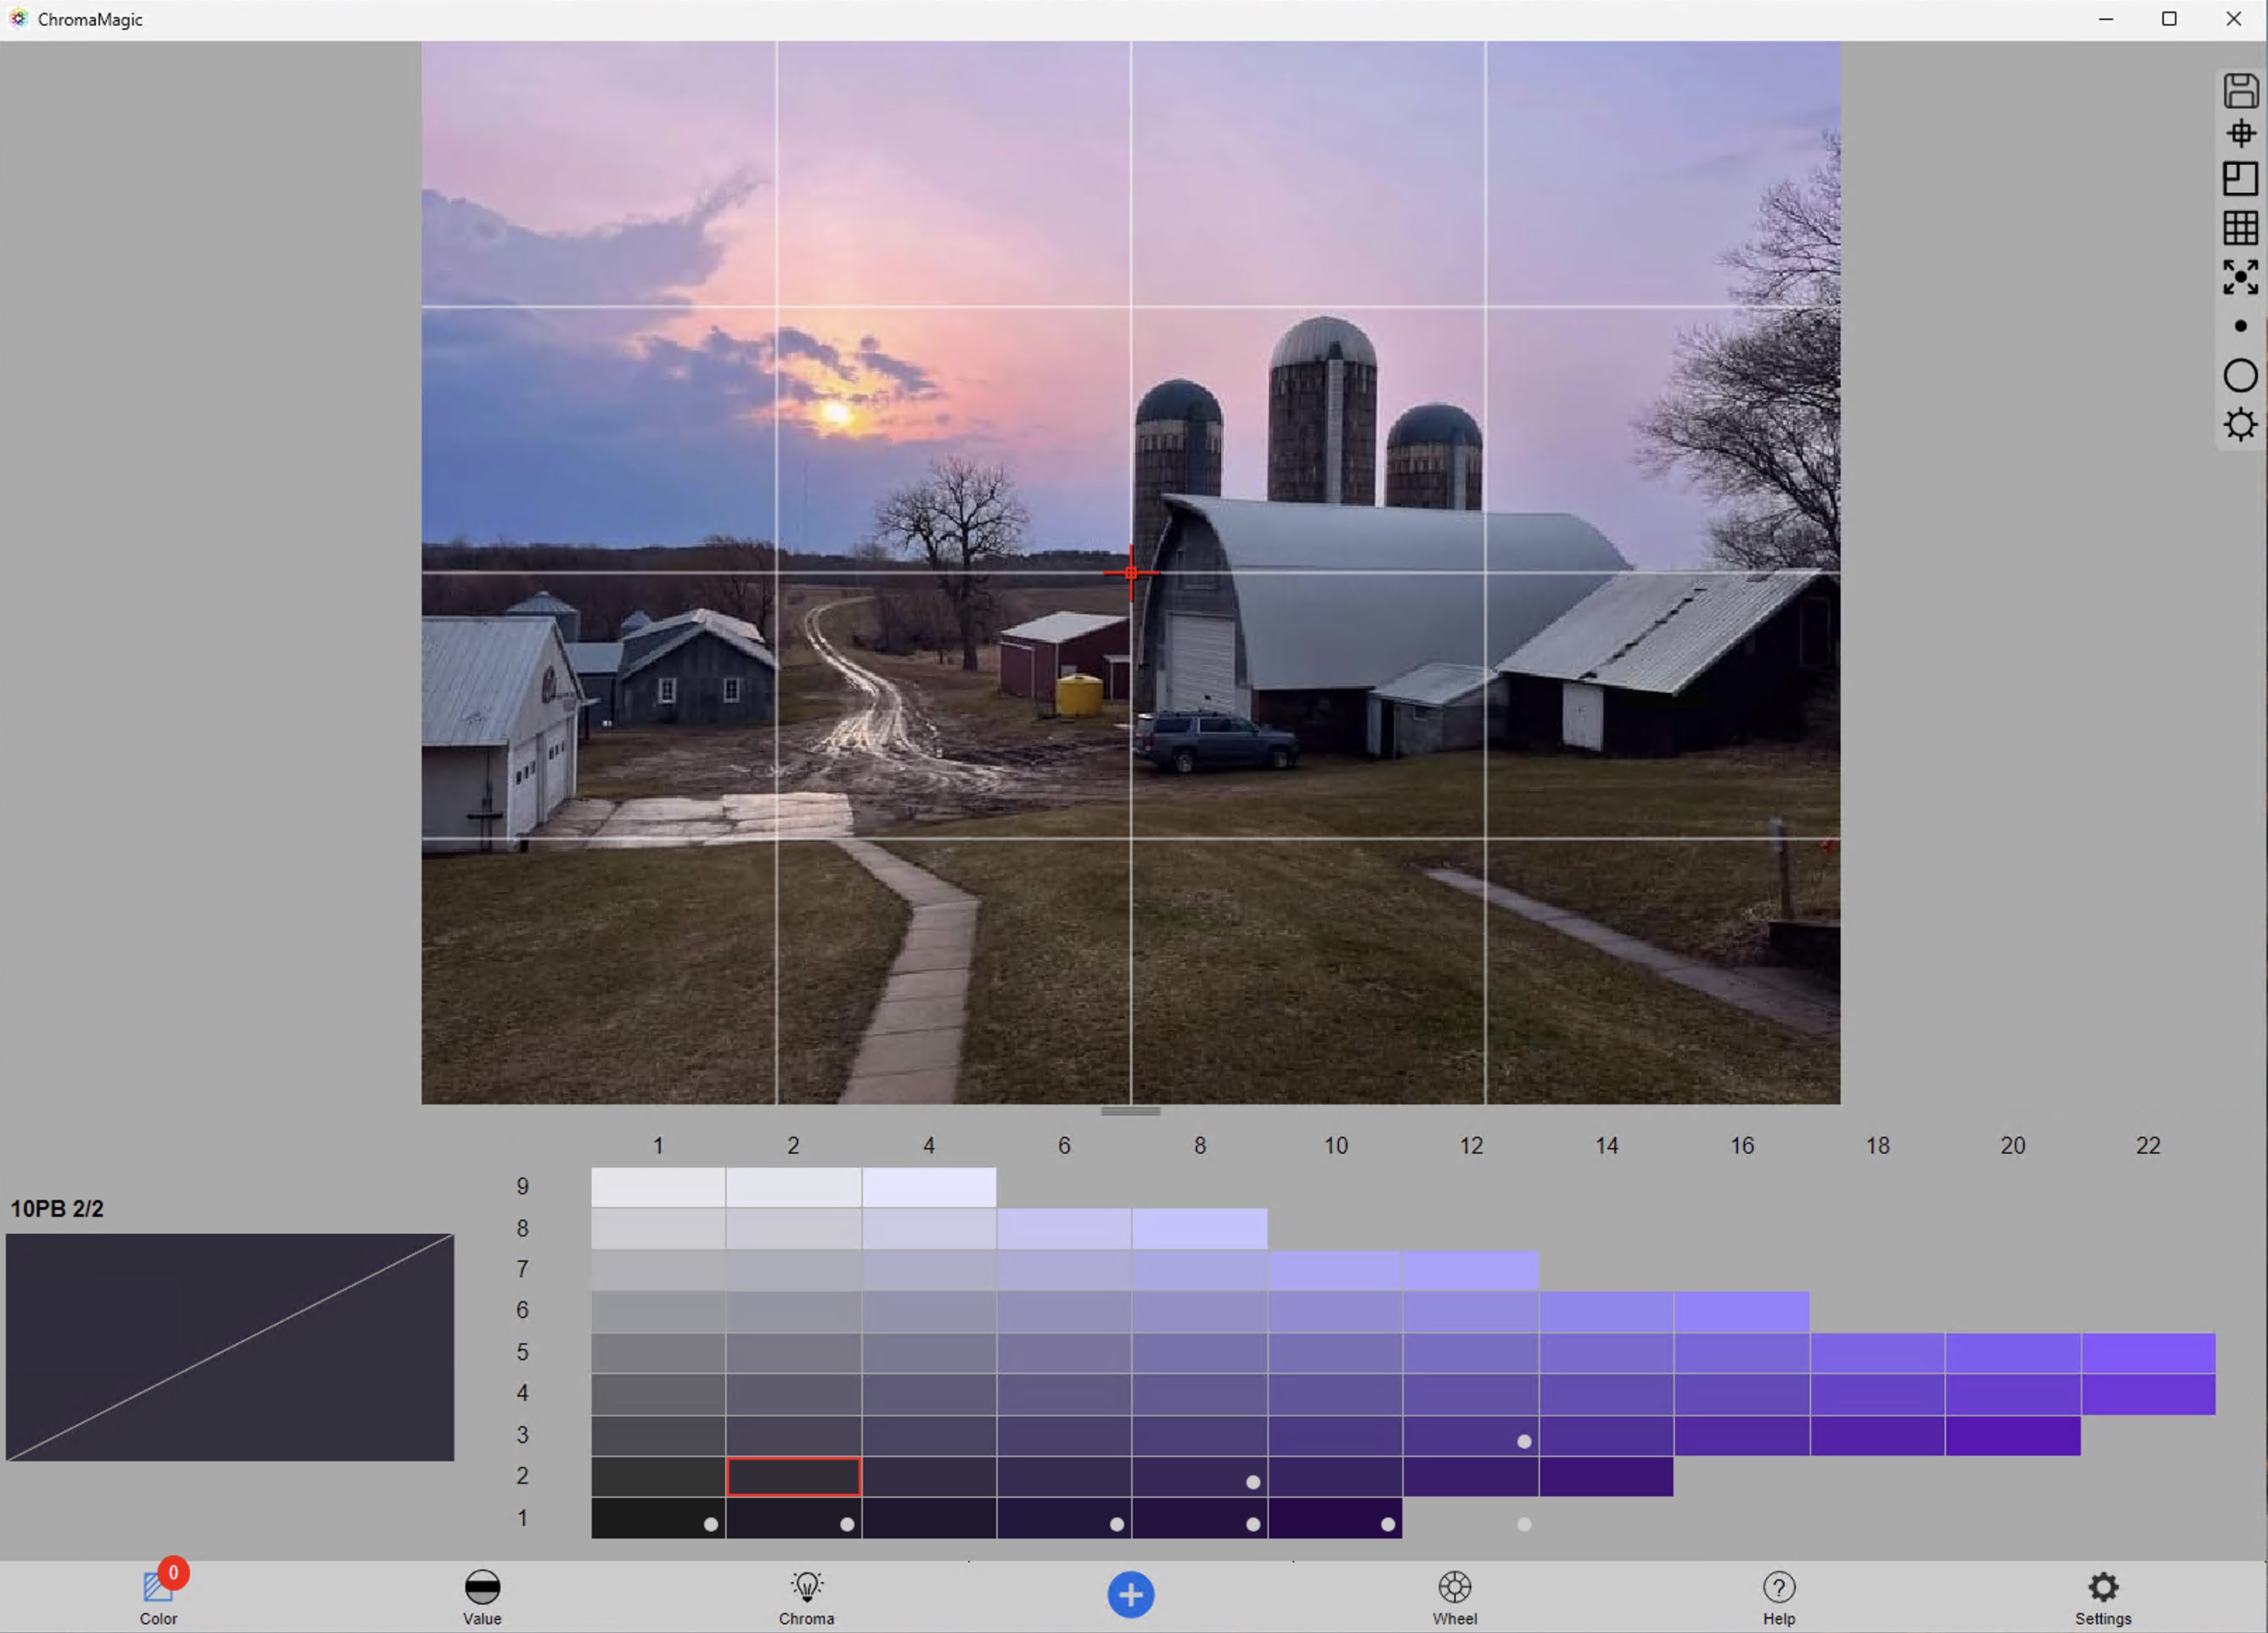
Task: Click the brightness sun icon
Action: click(x=2240, y=425)
